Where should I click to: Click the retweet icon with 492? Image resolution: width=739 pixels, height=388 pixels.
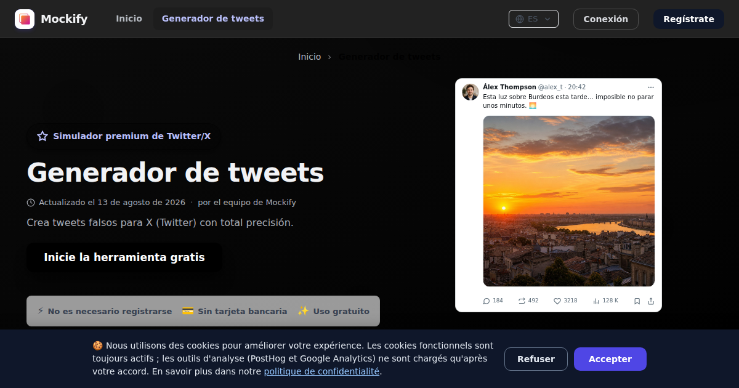[522, 301]
